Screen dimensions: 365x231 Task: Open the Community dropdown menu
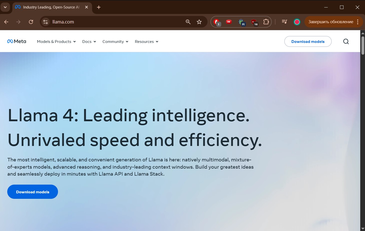(x=115, y=42)
